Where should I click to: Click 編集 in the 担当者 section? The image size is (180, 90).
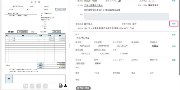tap(174, 60)
